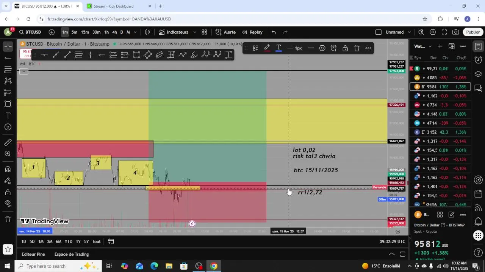Click the BTCUSD symbol search field
This screenshot has width=485, height=272.
[x=30, y=32]
